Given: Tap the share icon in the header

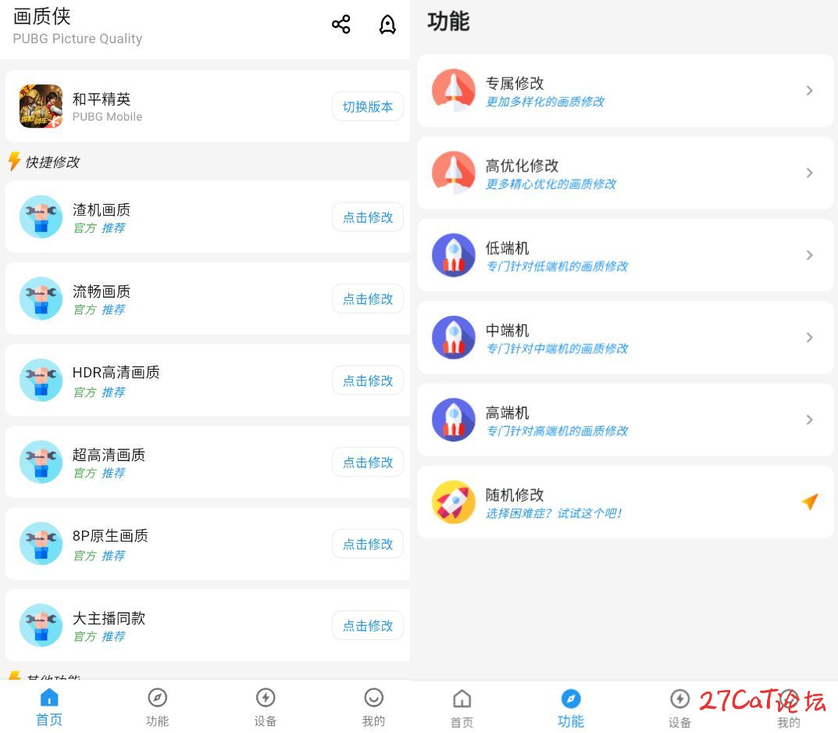Looking at the screenshot, I should pyautogui.click(x=341, y=24).
